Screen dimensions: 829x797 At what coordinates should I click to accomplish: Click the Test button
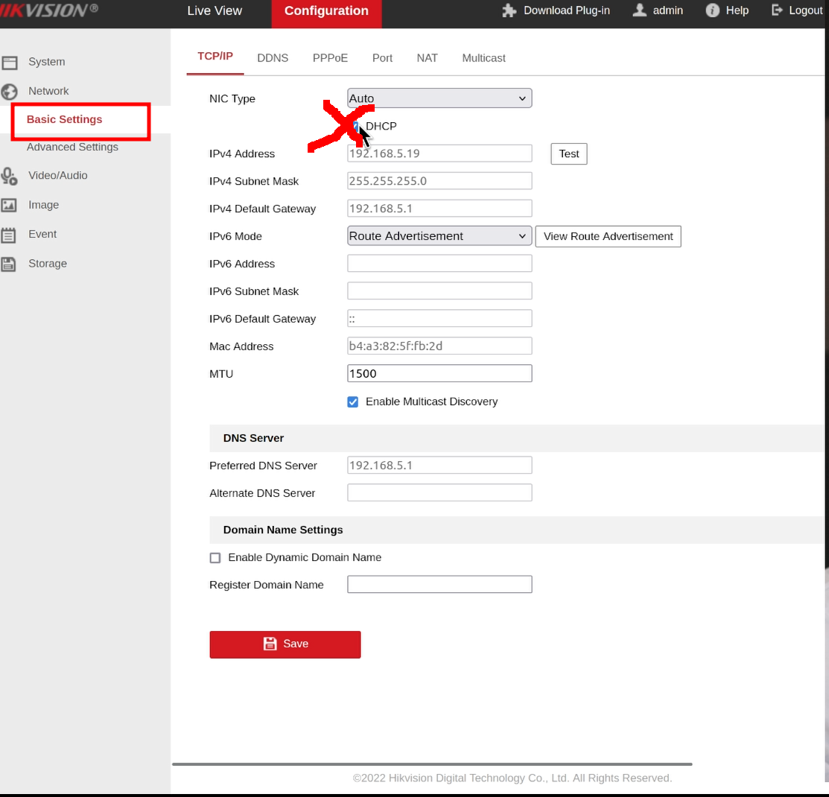[x=569, y=154]
